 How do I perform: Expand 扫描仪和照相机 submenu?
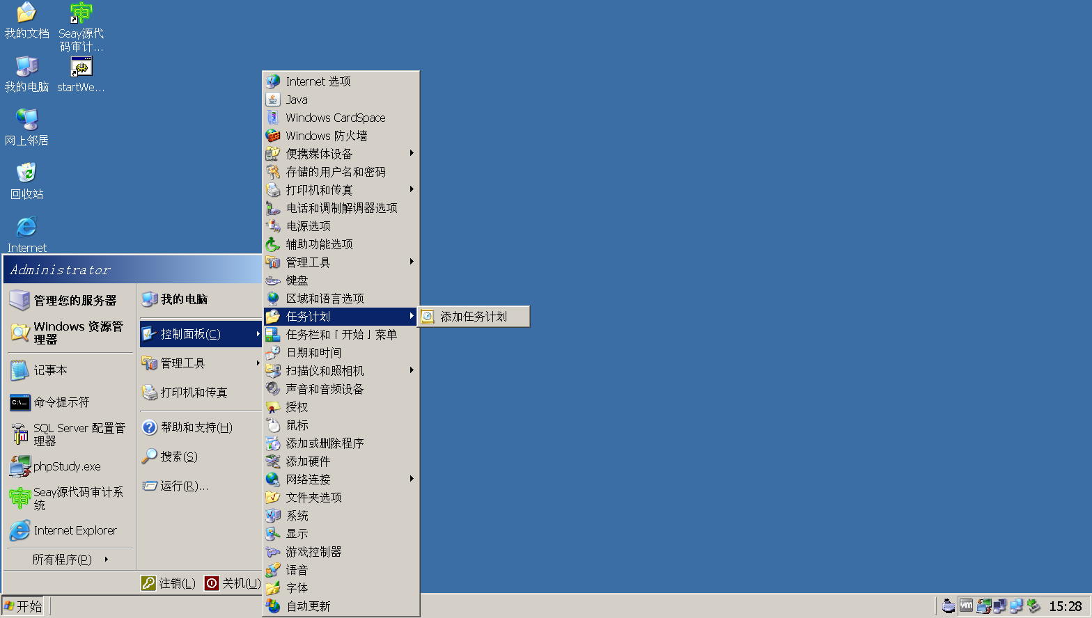click(x=341, y=371)
